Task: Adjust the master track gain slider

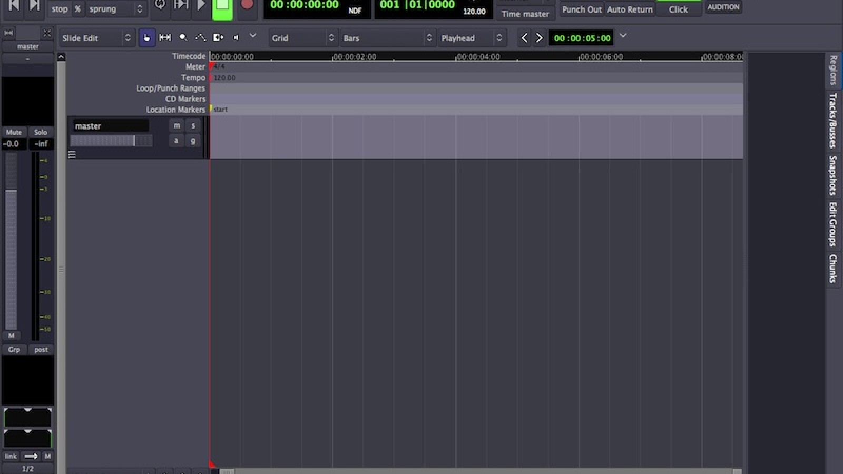Action: click(x=111, y=141)
